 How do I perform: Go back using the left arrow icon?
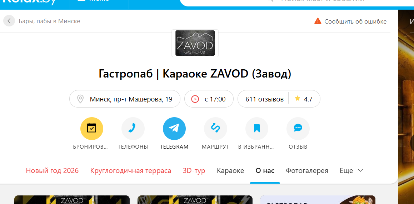(x=9, y=21)
